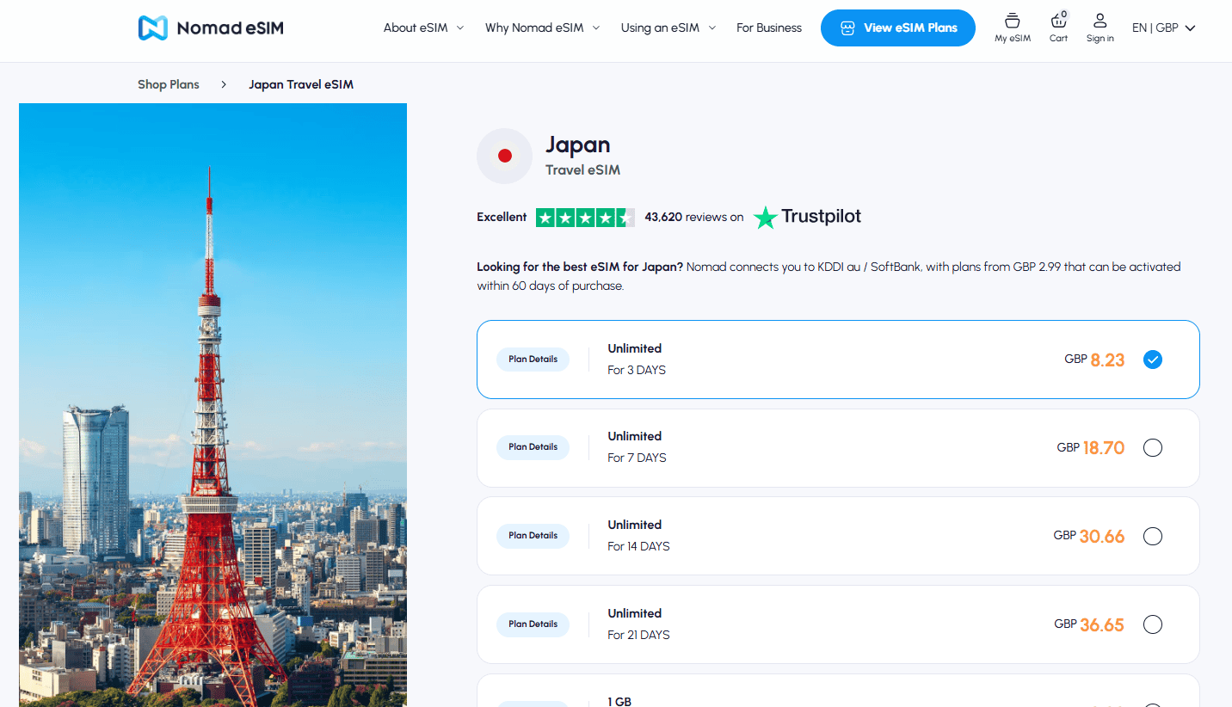
Task: Click the View eSIM Plans button
Action: click(898, 28)
